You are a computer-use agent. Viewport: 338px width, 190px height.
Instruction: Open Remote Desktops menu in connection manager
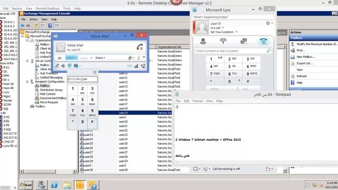click(x=48, y=8)
